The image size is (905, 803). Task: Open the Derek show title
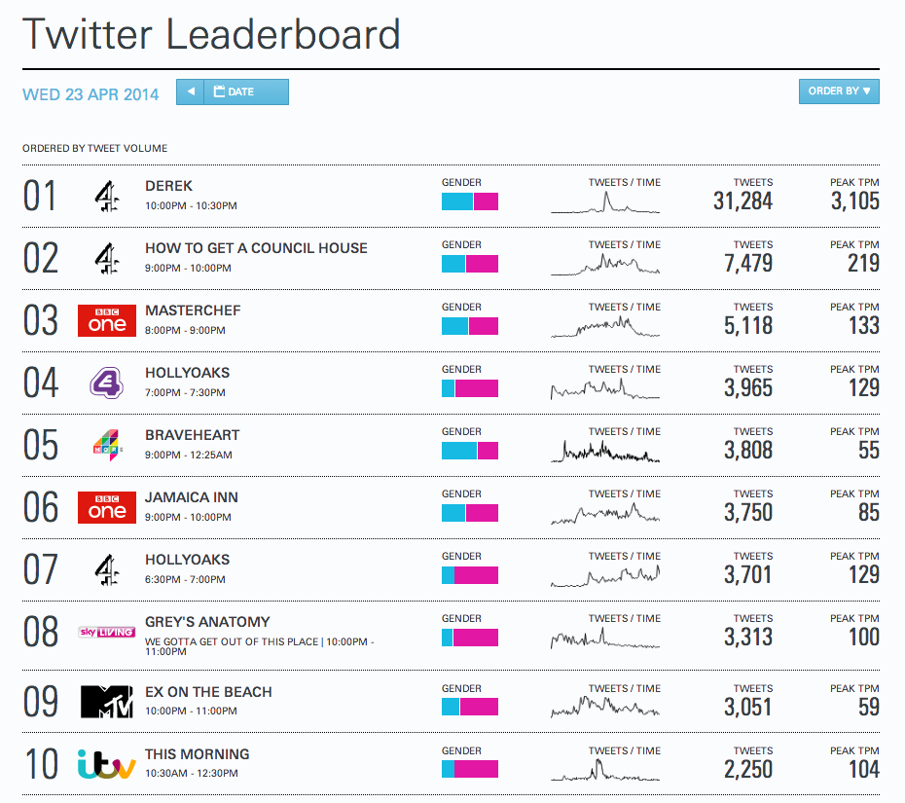tap(169, 186)
